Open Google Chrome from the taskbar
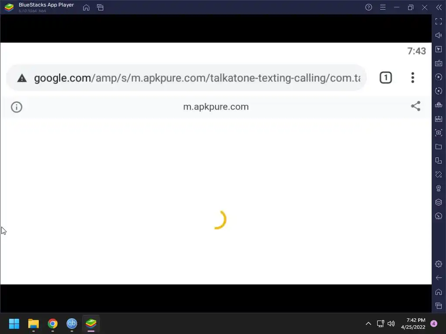This screenshot has width=446, height=334. point(53,324)
